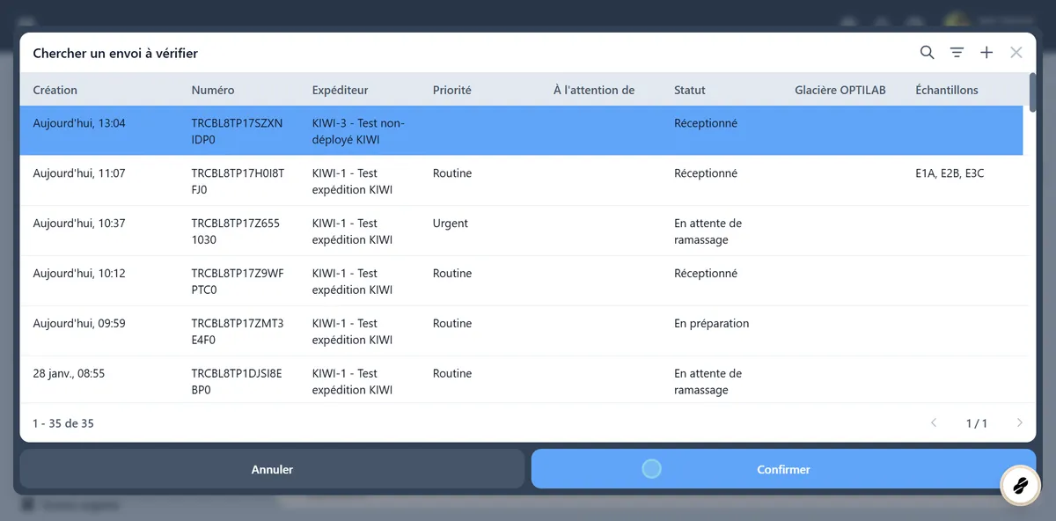Click the Glacière OPTILAB column header
This screenshot has height=521, width=1056.
click(x=839, y=90)
